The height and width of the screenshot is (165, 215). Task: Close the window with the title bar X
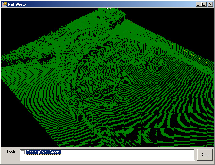(x=210, y=4)
